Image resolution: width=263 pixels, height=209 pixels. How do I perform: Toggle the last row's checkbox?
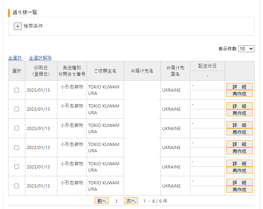(x=17, y=186)
